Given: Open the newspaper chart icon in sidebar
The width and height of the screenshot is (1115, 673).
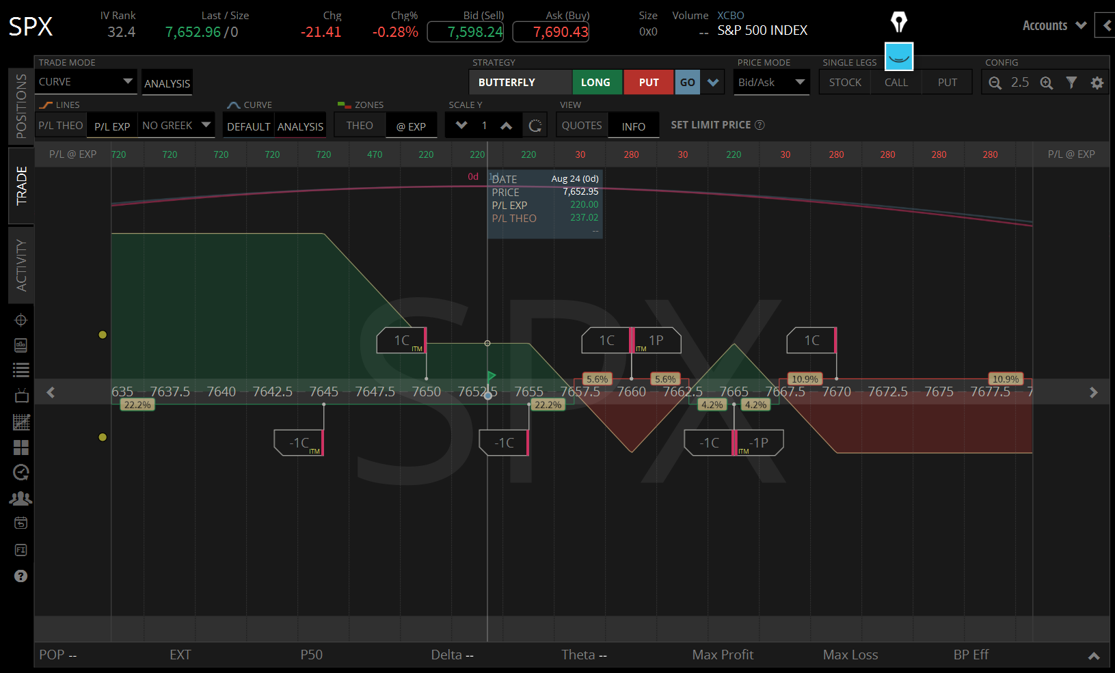Looking at the screenshot, I should [x=21, y=345].
